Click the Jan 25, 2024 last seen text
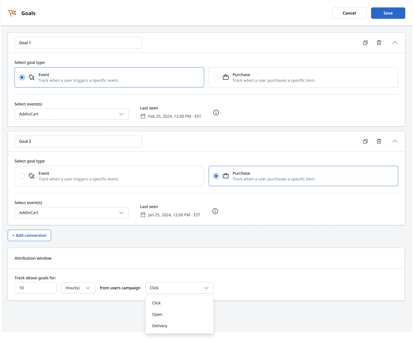 (x=174, y=215)
